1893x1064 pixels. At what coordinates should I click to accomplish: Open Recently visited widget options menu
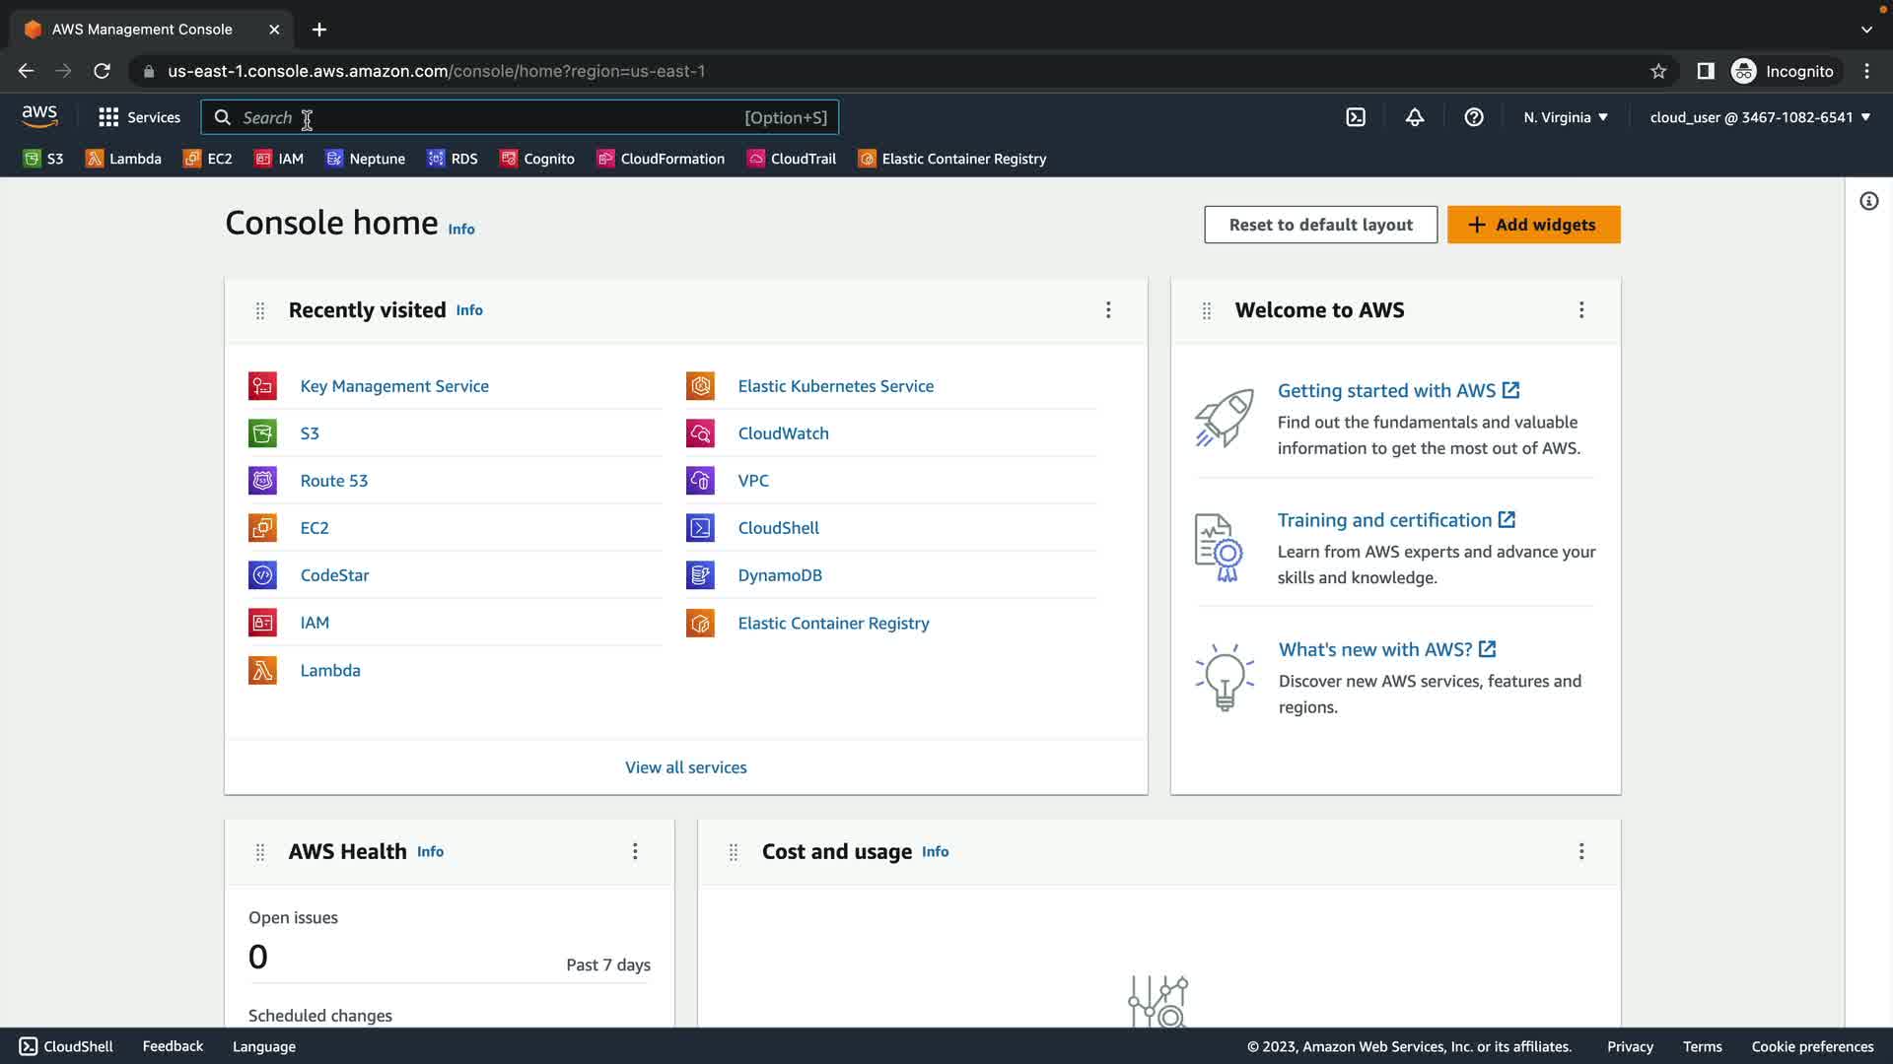point(1108,310)
